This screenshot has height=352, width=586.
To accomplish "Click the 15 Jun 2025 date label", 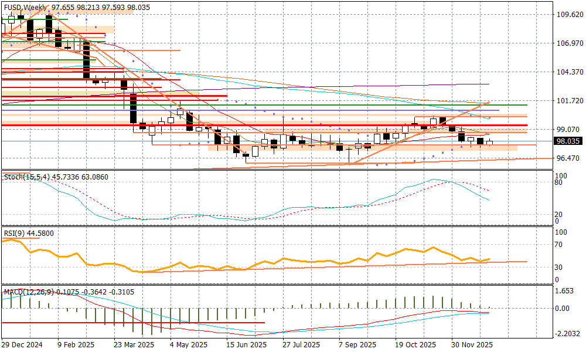I will 247,345.
